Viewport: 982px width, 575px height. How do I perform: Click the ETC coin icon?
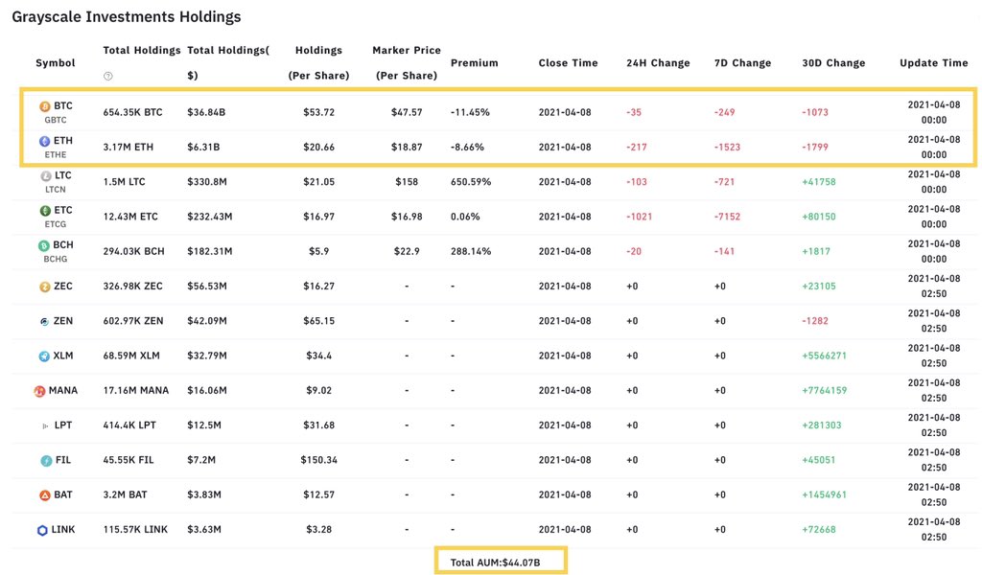[x=45, y=211]
